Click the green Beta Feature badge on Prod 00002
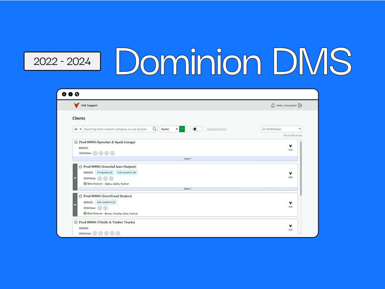This screenshot has height=289, width=385. click(x=85, y=184)
